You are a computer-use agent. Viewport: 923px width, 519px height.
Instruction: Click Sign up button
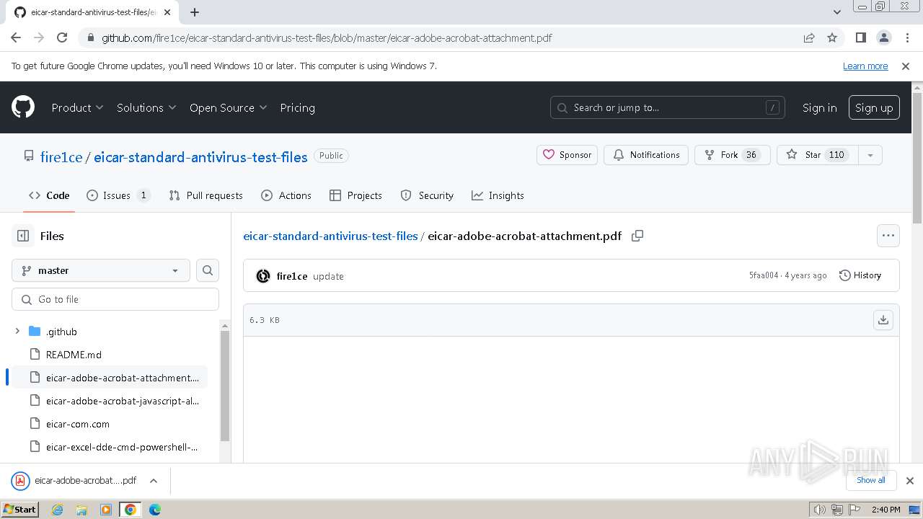[874, 107]
